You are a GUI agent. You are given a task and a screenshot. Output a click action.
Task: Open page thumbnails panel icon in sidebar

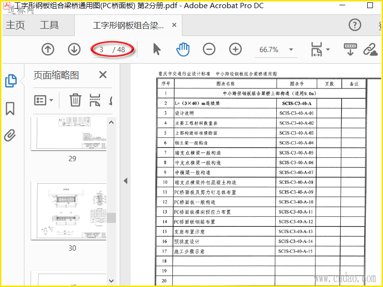(x=11, y=81)
